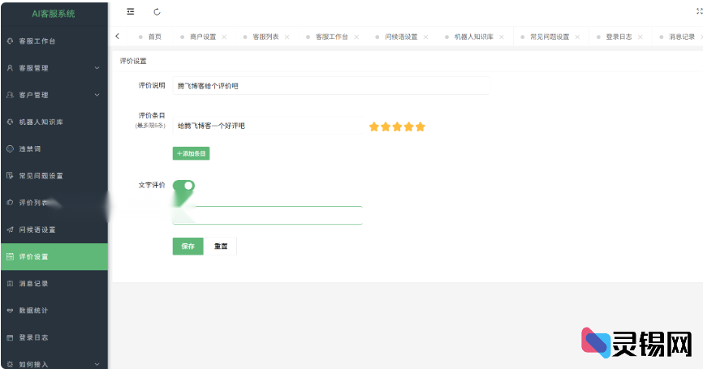
Task: Switch to the 机器人知识库 tab
Action: coord(474,36)
